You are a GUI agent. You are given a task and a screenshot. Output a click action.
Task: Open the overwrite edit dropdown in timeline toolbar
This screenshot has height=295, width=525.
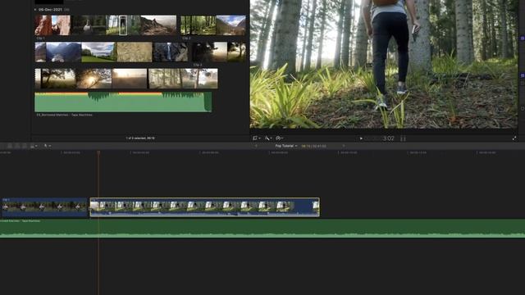(33, 146)
